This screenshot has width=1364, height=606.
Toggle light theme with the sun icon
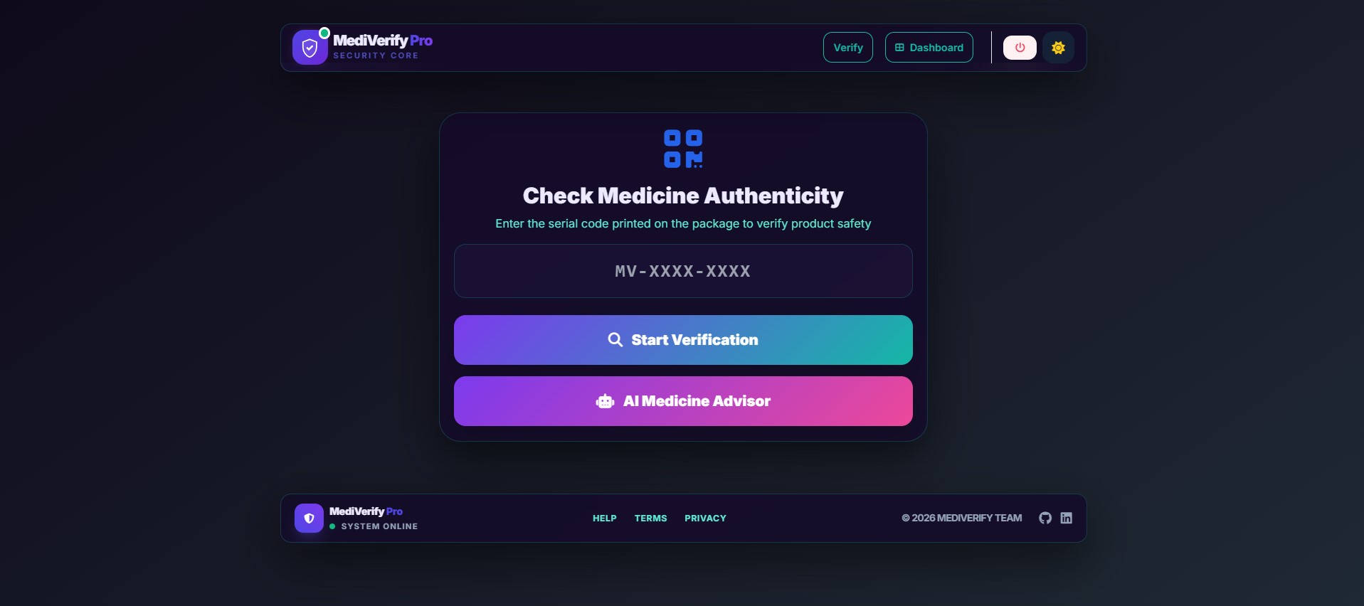click(x=1058, y=48)
